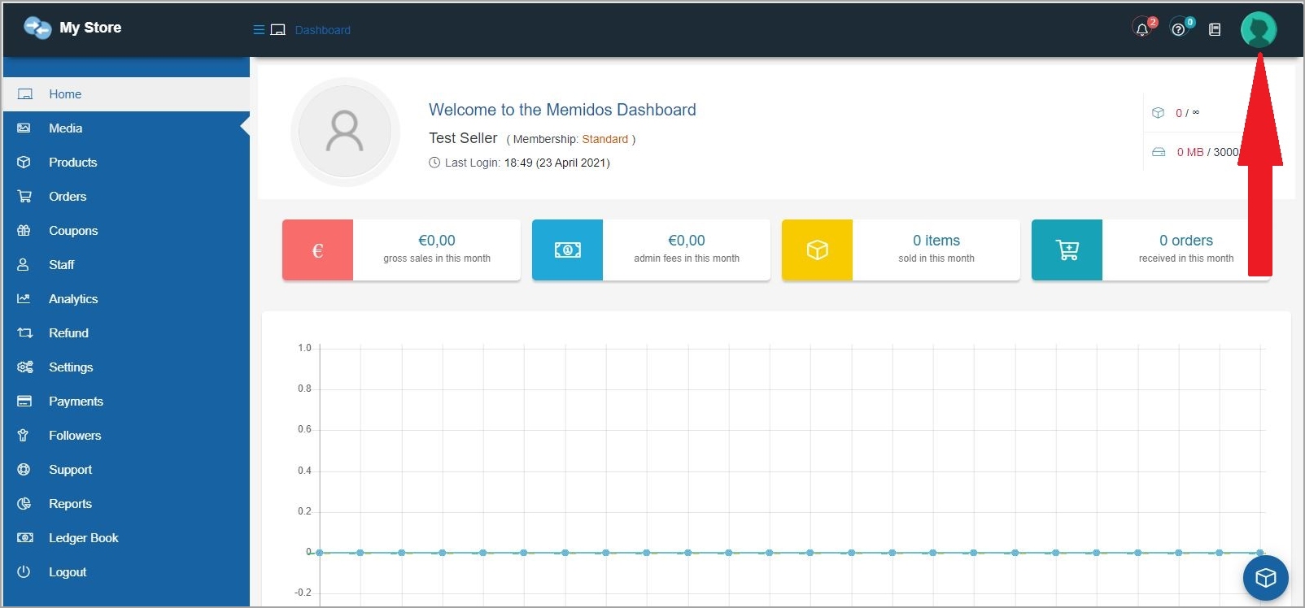
Task: Click the Reports pie chart icon in the sidebar
Action: pos(24,504)
